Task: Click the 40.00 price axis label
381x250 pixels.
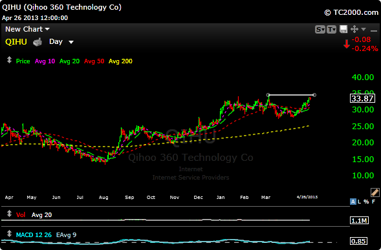Action: 363,78
